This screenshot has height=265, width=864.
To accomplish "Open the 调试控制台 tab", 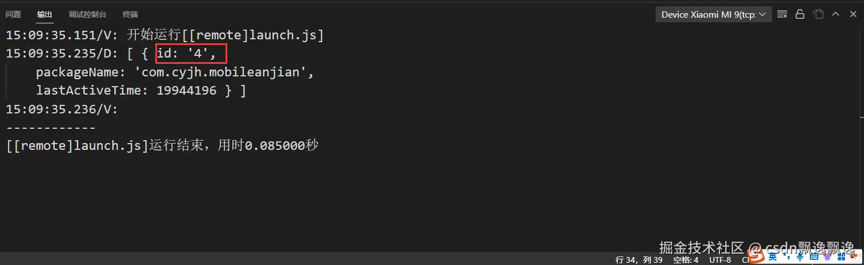I will 87,14.
